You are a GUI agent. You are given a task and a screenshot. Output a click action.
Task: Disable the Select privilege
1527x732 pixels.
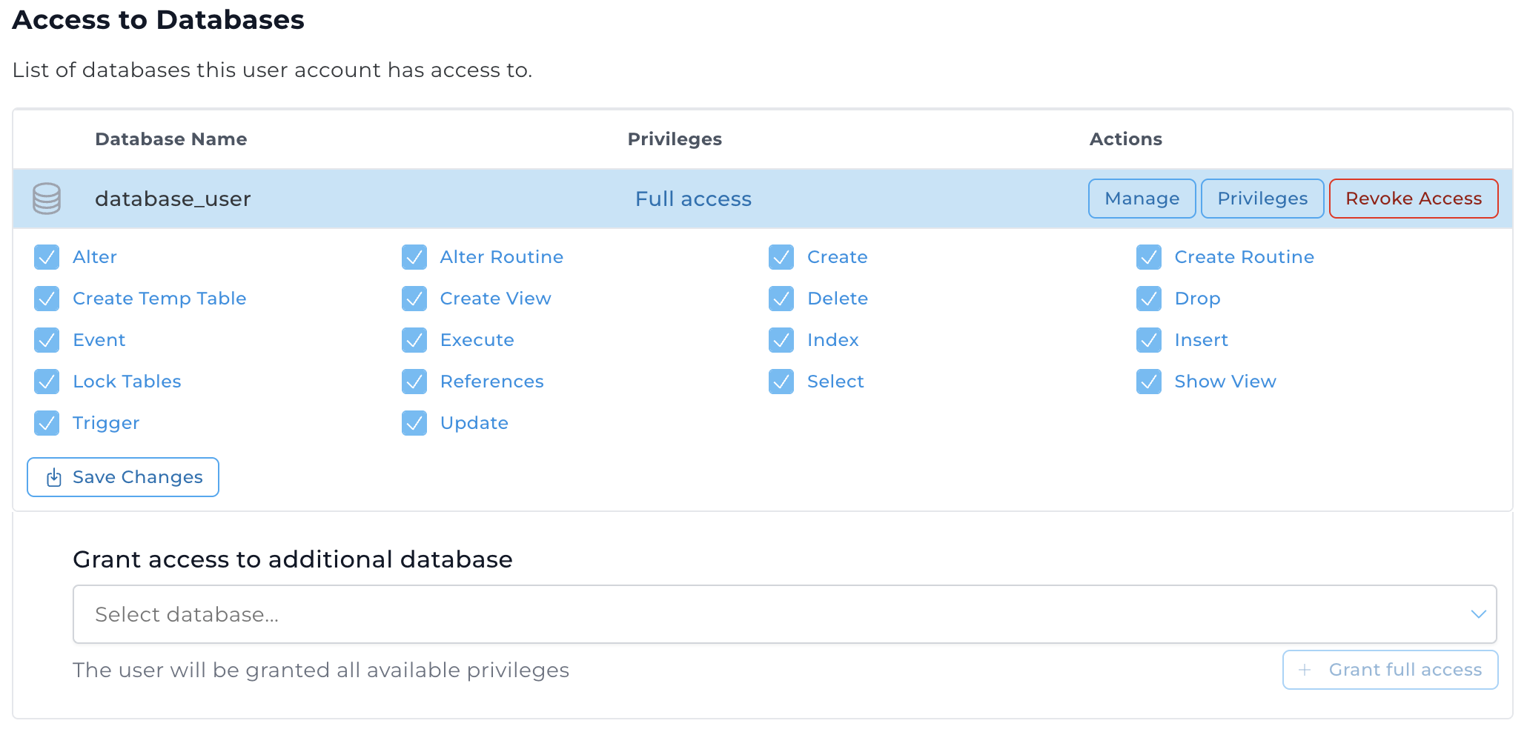point(781,382)
